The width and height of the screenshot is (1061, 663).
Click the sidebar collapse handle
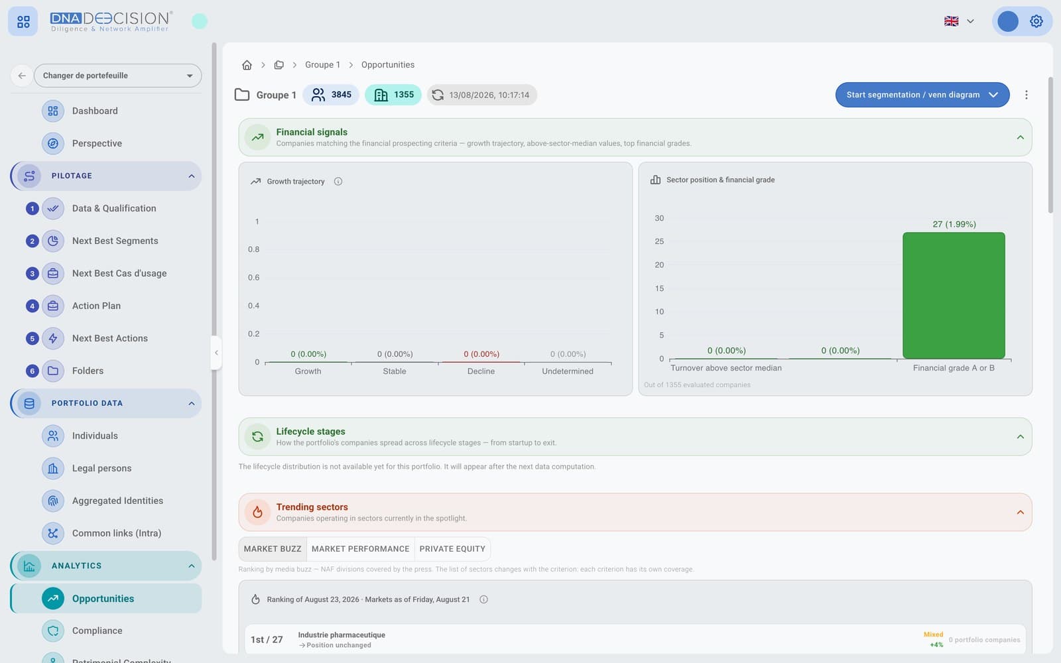pos(216,353)
